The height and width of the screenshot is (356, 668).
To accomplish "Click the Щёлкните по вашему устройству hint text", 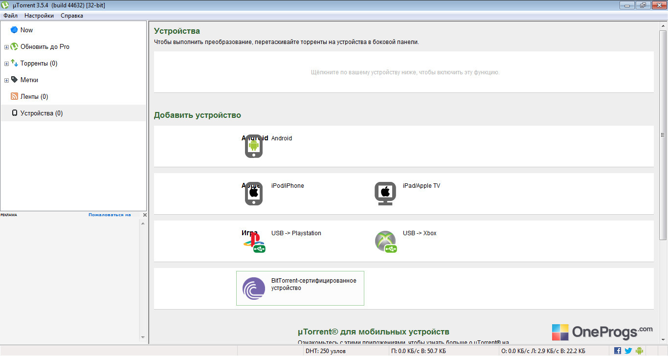I will pos(405,72).
